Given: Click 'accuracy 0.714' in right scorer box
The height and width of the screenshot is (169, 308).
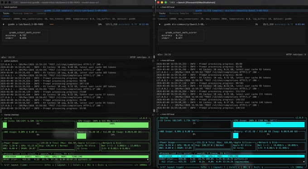Looking at the screenshot, I should point(172,35).
